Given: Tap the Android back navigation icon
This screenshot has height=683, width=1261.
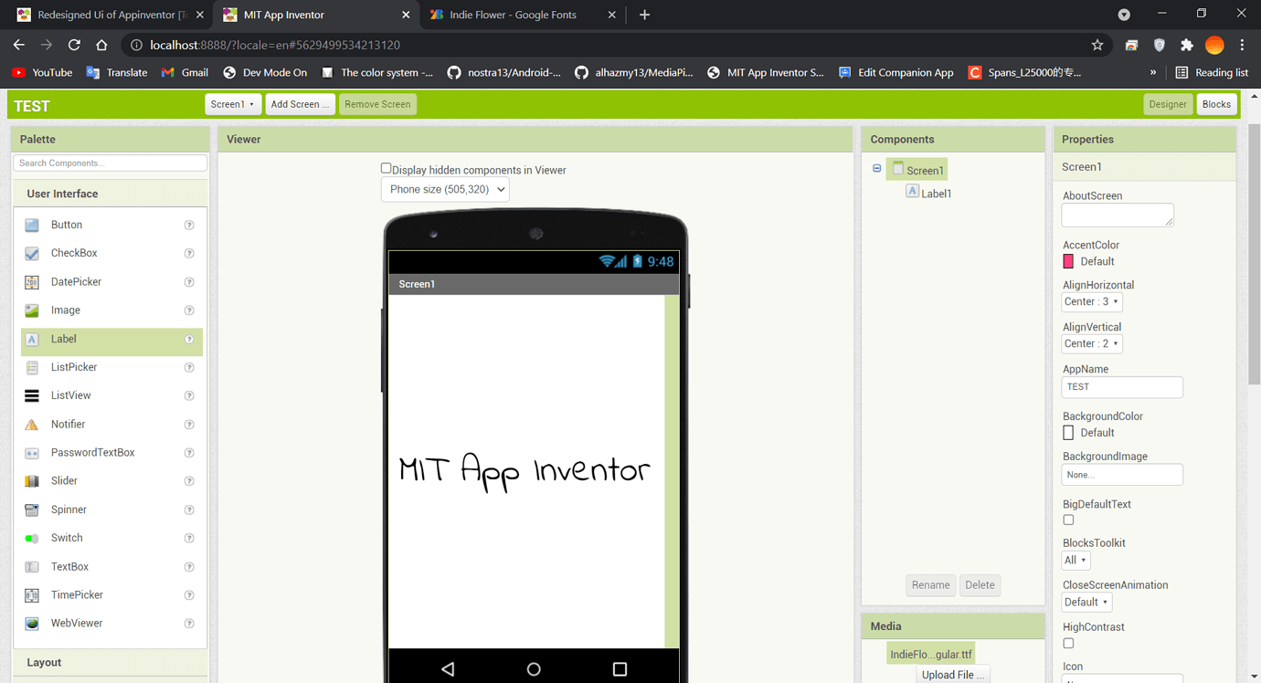Looking at the screenshot, I should (x=448, y=669).
